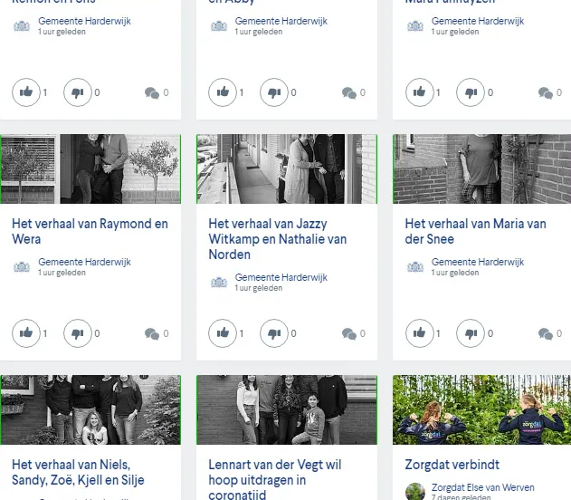Open Zorgdat verbindt colour photo
Screen dimensions: 571x500
pos(481,409)
